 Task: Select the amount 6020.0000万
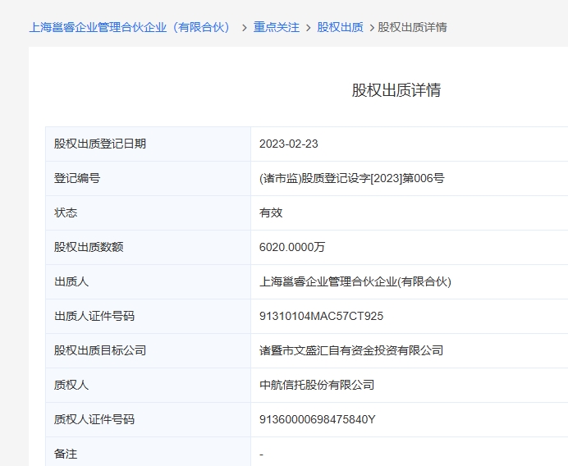click(x=292, y=247)
